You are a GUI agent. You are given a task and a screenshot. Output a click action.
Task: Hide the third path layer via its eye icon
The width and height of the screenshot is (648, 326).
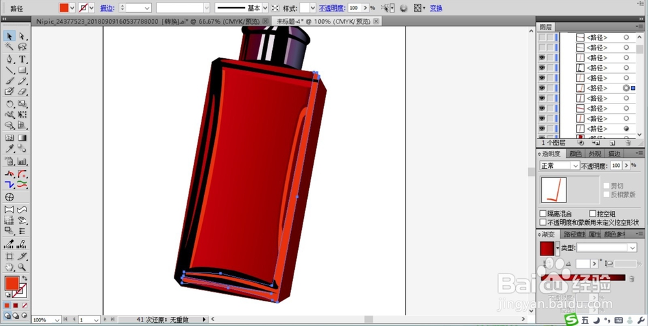542,58
